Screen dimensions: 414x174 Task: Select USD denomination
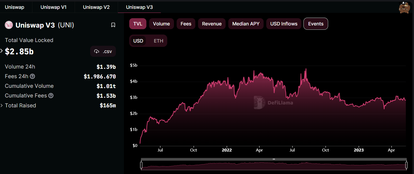pos(138,41)
